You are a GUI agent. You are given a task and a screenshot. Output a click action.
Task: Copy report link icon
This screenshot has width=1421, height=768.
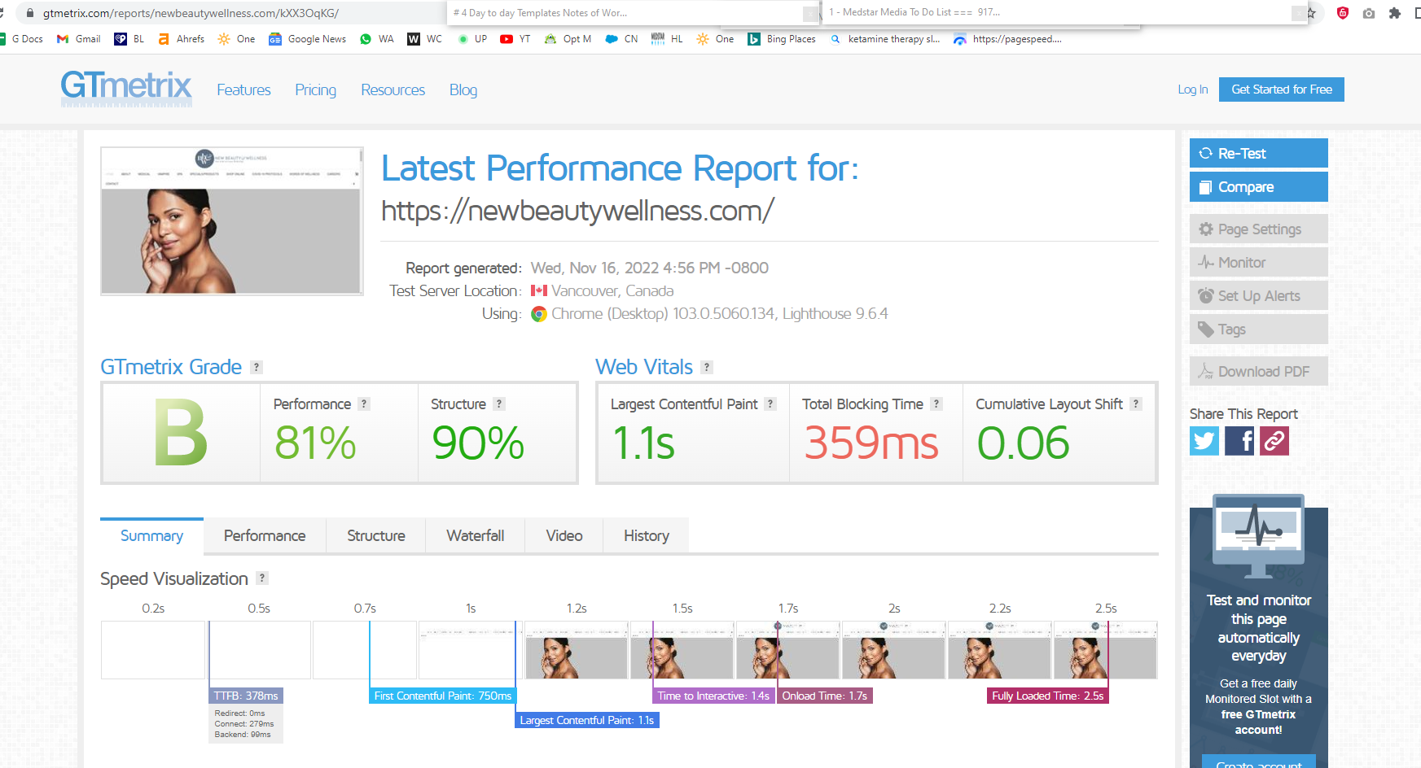[1274, 441]
